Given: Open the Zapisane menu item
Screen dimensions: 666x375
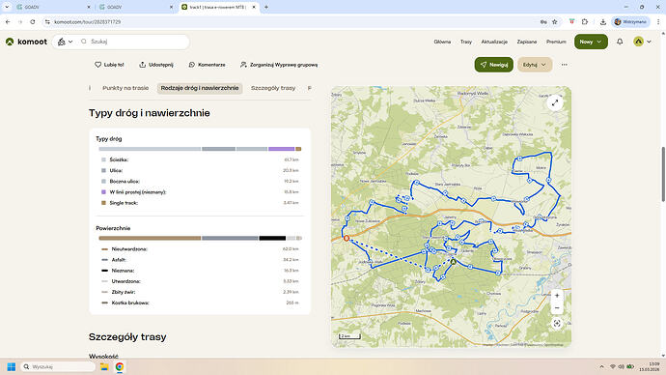Looking at the screenshot, I should (527, 42).
